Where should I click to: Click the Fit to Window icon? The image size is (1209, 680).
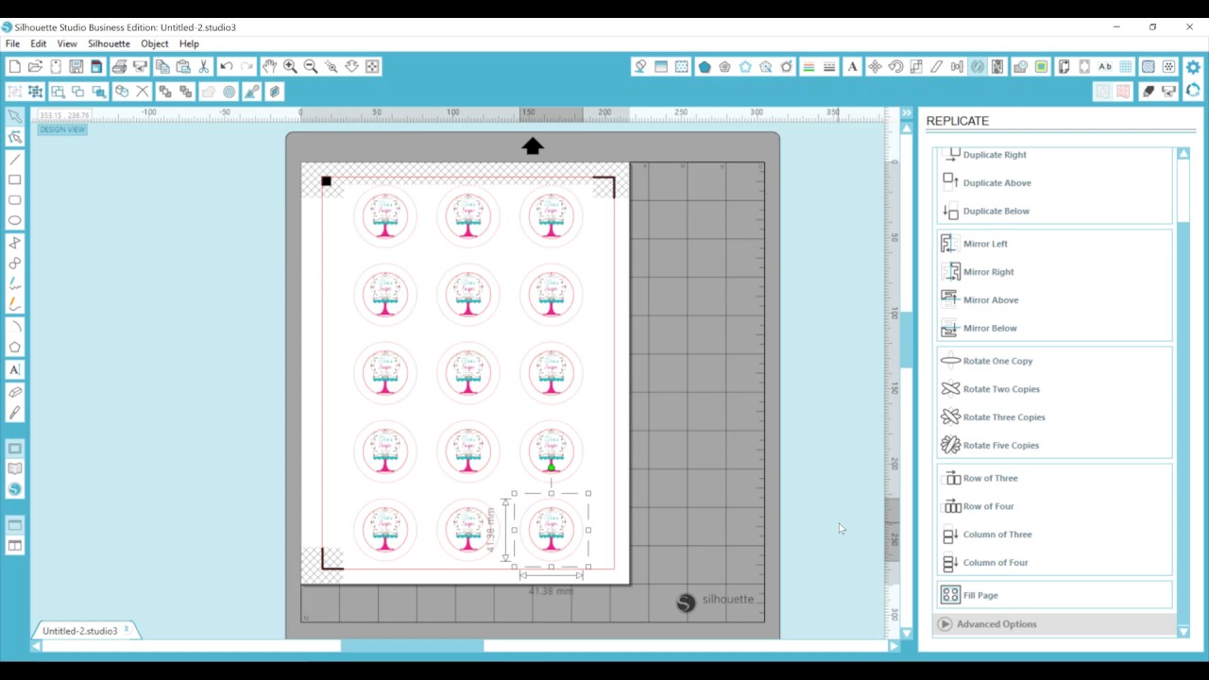372,66
